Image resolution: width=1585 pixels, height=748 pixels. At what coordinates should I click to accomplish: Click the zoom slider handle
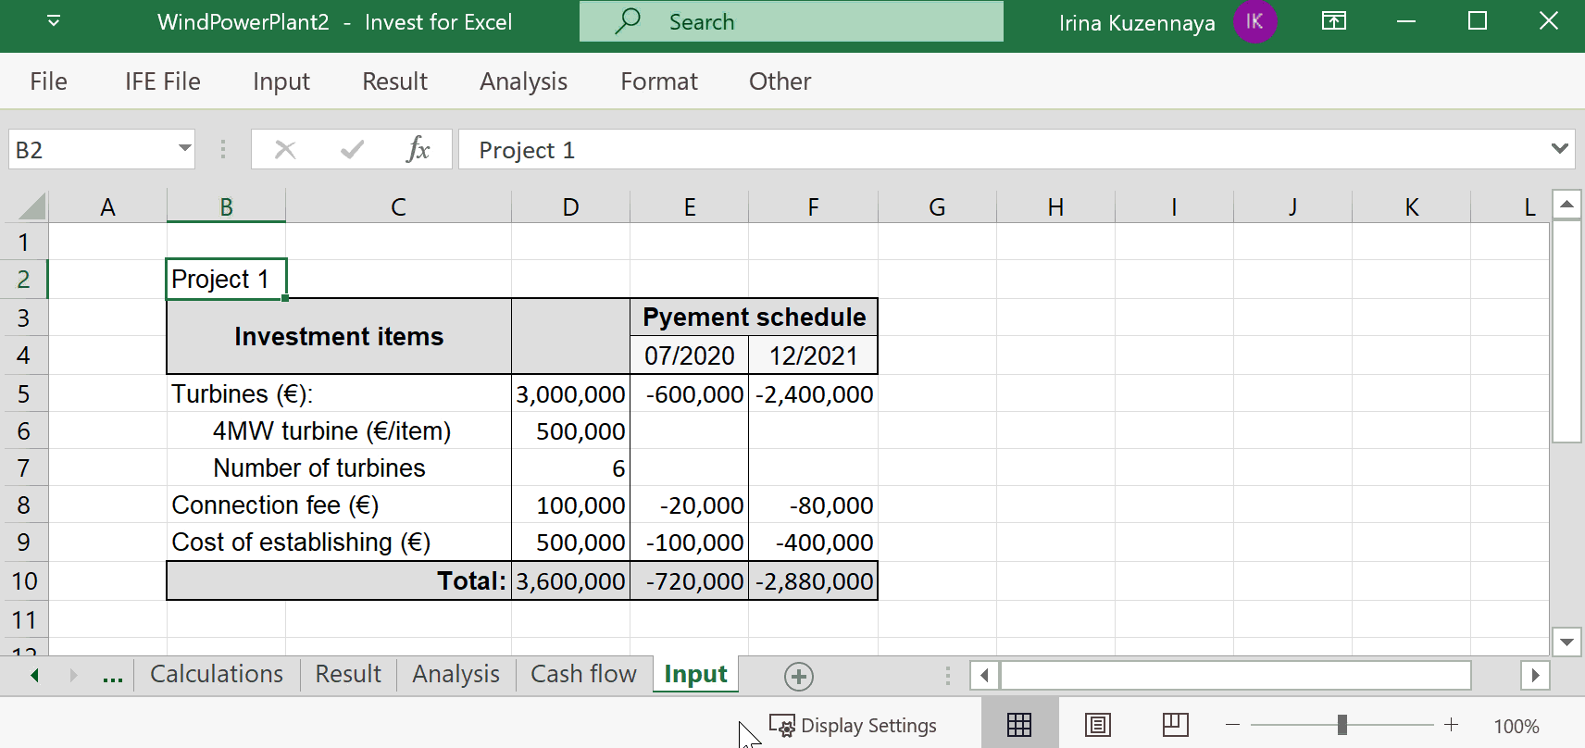tap(1342, 725)
